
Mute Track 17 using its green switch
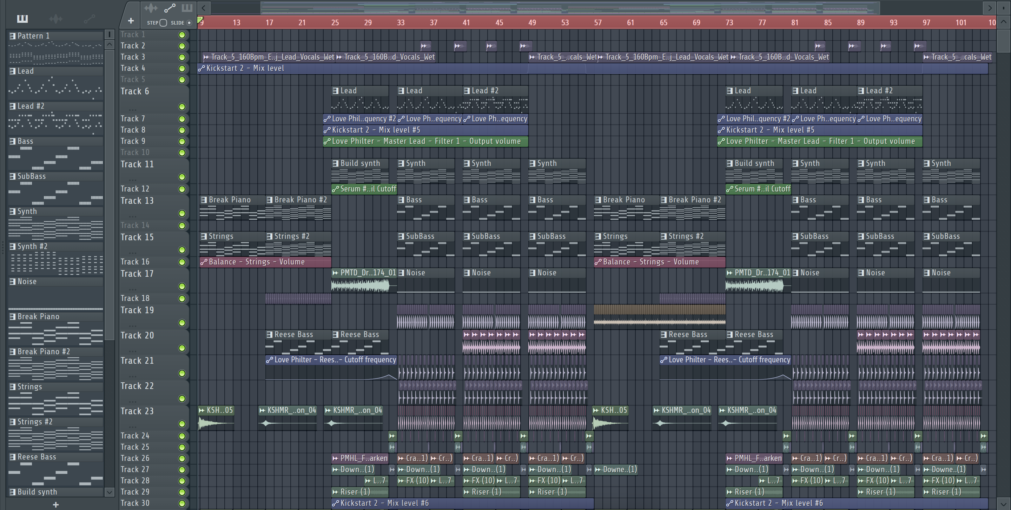click(x=182, y=286)
